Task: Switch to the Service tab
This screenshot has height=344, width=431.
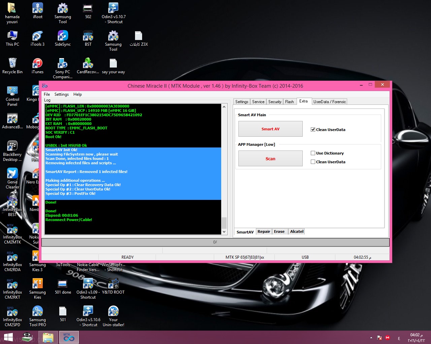Action: [x=258, y=102]
